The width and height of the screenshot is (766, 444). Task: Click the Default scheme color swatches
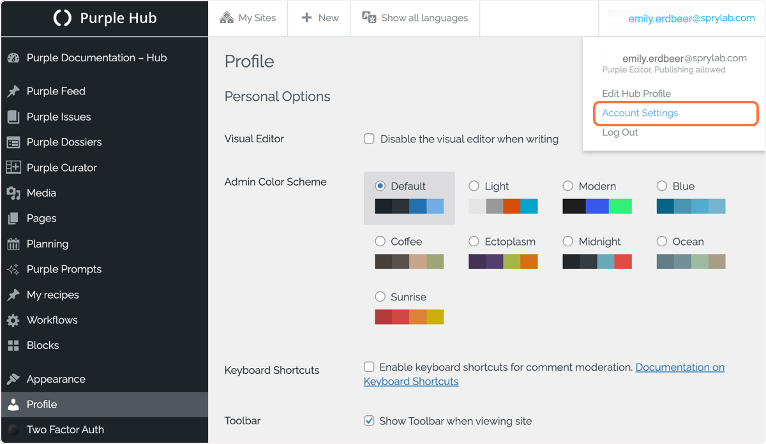409,206
